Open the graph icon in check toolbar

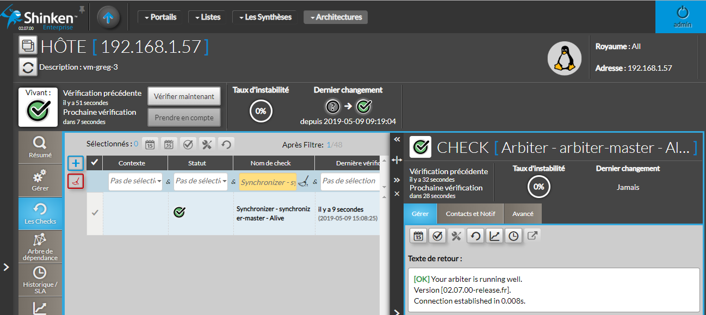(494, 236)
